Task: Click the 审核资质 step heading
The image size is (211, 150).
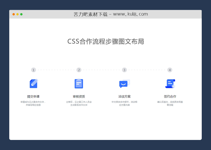Action: [79, 96]
